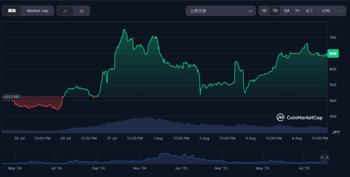Select the Market cap tab
This screenshot has height=177, width=350.
[38, 11]
